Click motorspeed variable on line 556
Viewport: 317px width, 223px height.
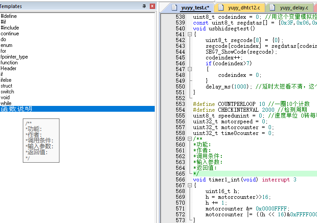[237, 122]
